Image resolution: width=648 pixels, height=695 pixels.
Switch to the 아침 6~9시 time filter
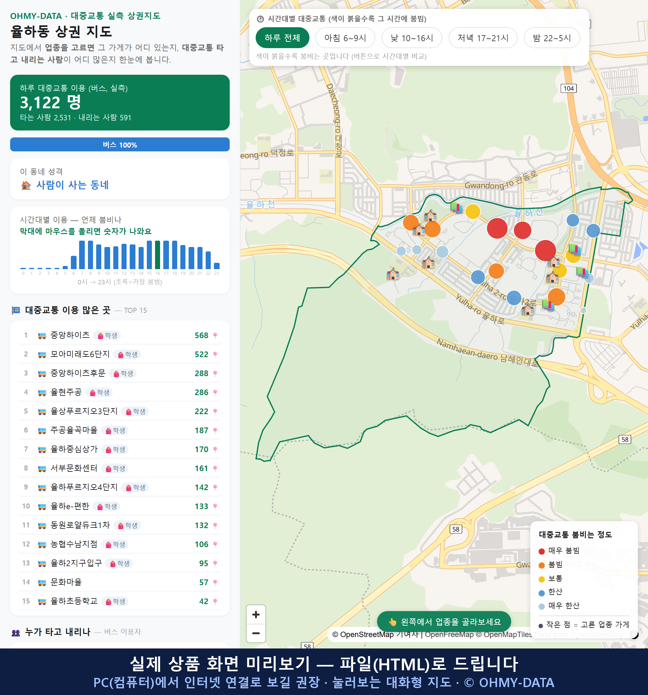point(345,38)
